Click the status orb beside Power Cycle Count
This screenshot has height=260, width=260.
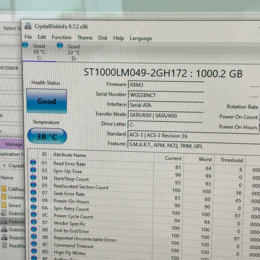34,214
